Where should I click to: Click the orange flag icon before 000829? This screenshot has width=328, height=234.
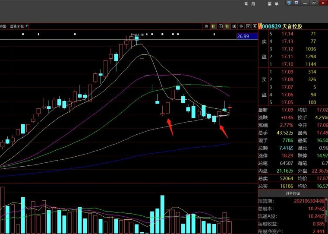coord(260,26)
